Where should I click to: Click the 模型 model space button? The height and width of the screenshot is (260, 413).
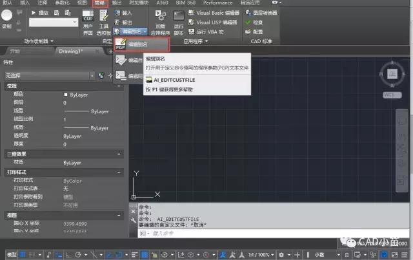[x=12, y=255]
